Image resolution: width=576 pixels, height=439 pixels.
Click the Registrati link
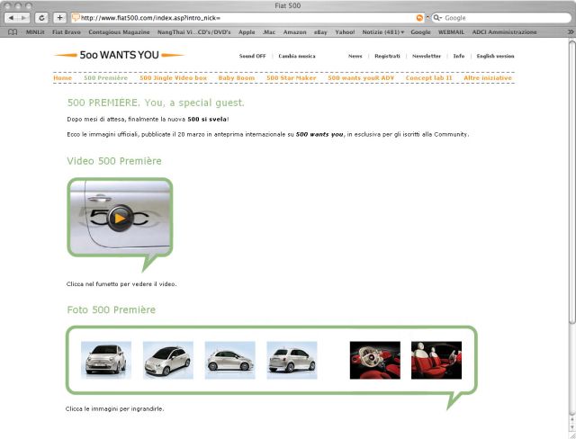387,56
